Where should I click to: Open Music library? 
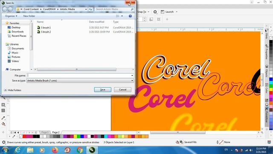pos(13,53)
